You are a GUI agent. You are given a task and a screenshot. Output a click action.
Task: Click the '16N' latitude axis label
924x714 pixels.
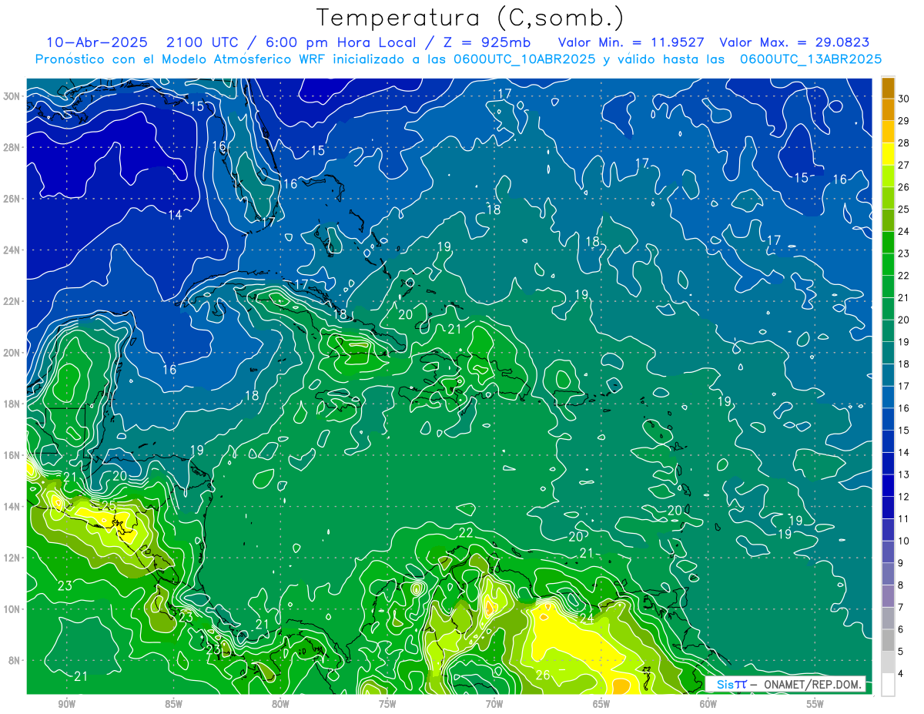click(11, 455)
